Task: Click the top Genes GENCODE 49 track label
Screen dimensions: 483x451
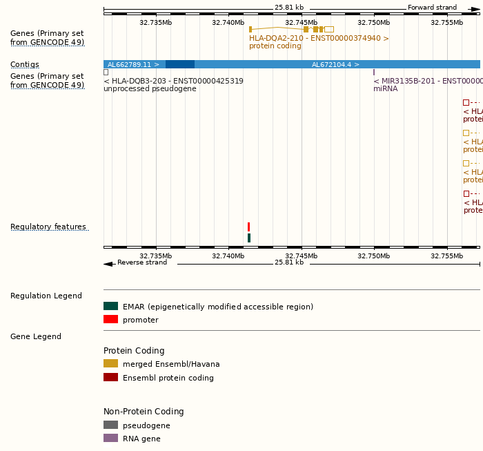Action: click(47, 38)
